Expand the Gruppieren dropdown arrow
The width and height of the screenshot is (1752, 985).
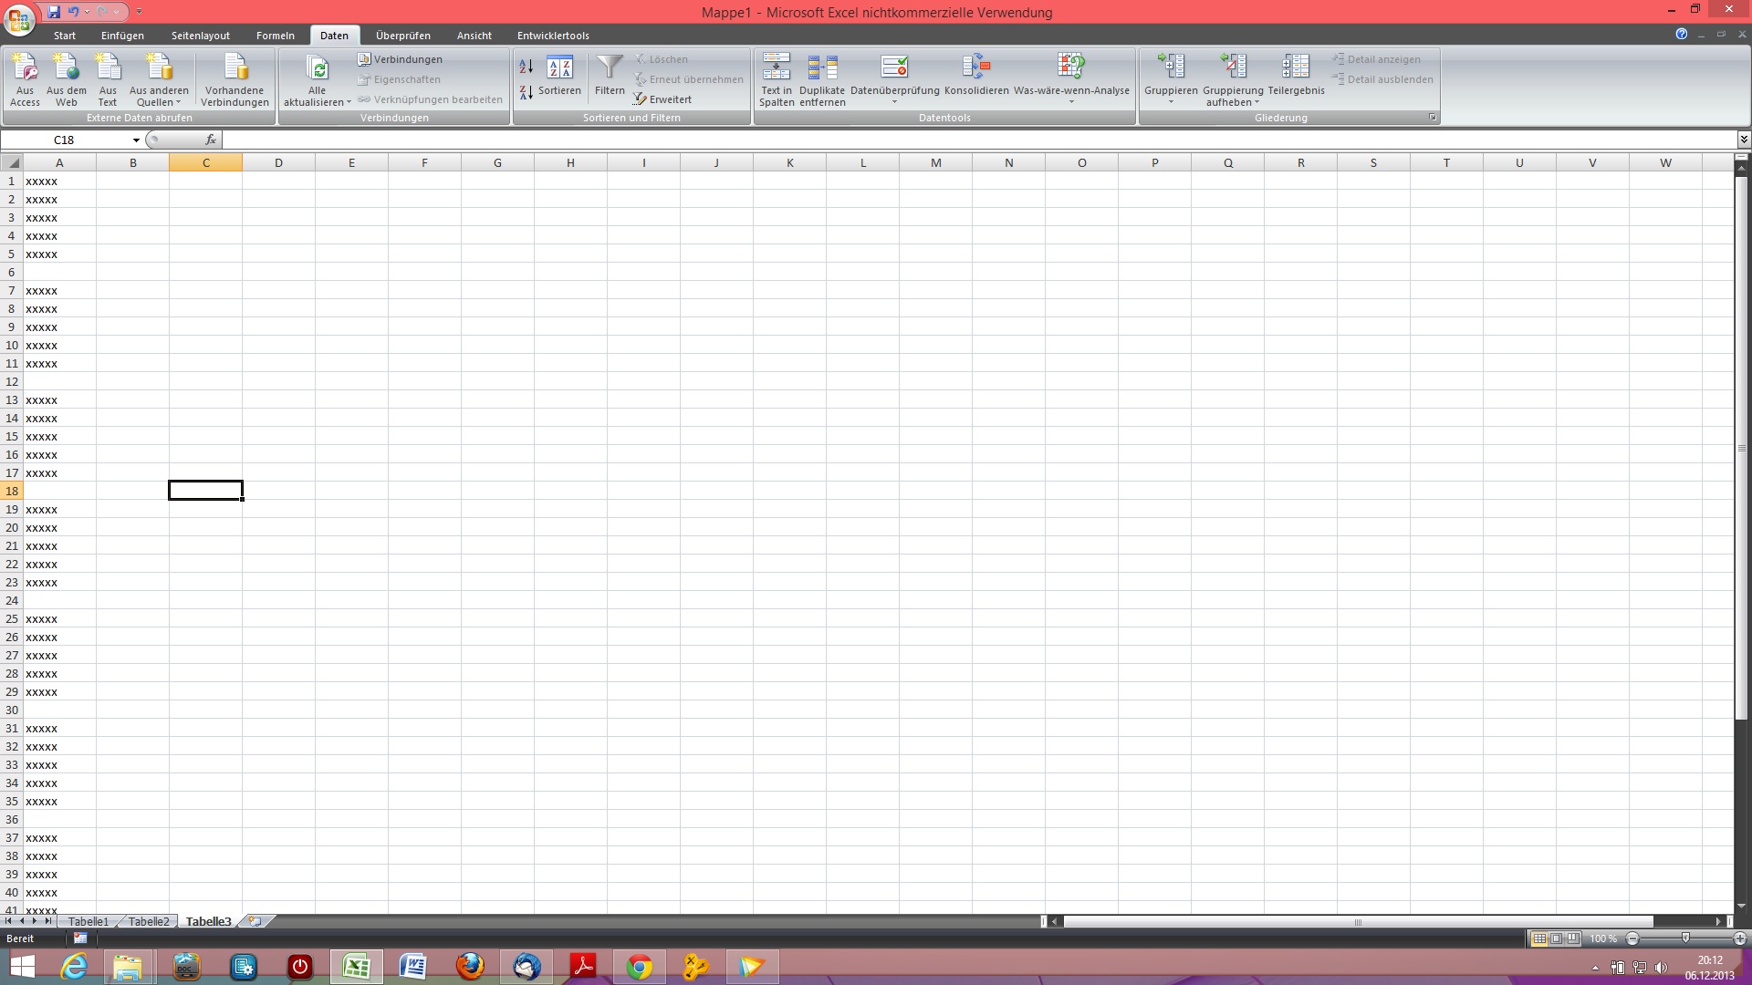1171,102
